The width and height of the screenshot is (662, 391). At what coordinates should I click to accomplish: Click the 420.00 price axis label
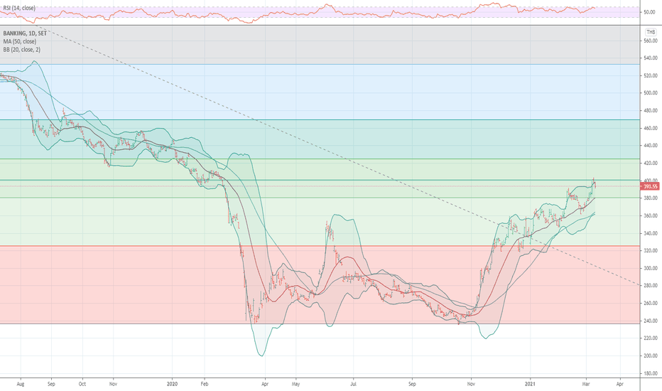[x=651, y=164]
